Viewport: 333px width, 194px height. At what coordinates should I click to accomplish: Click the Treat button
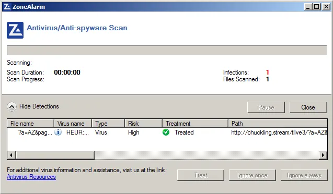(x=201, y=175)
